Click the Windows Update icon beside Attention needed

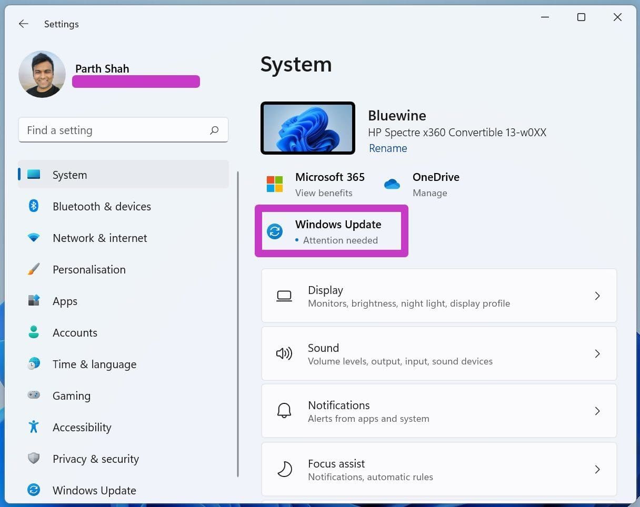[275, 231]
